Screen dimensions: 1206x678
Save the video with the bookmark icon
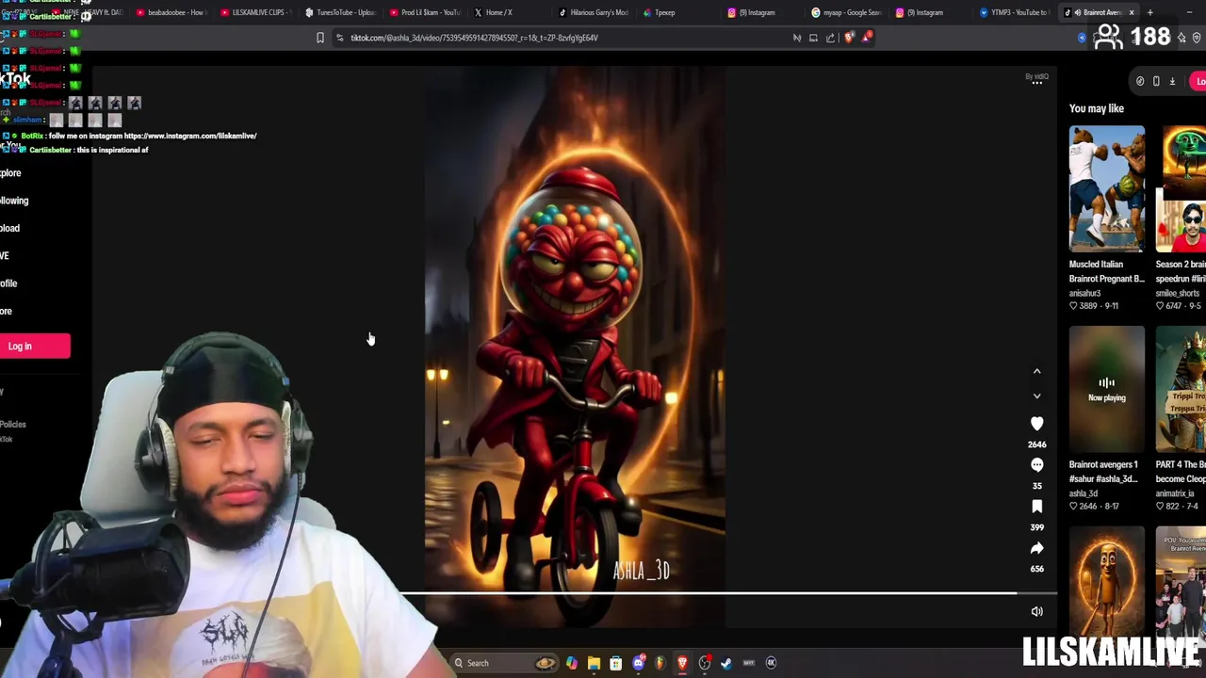pyautogui.click(x=1036, y=507)
